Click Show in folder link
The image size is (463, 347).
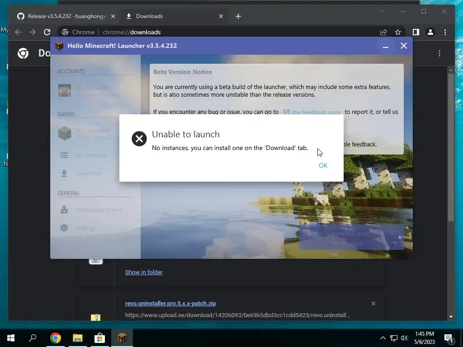tap(144, 272)
